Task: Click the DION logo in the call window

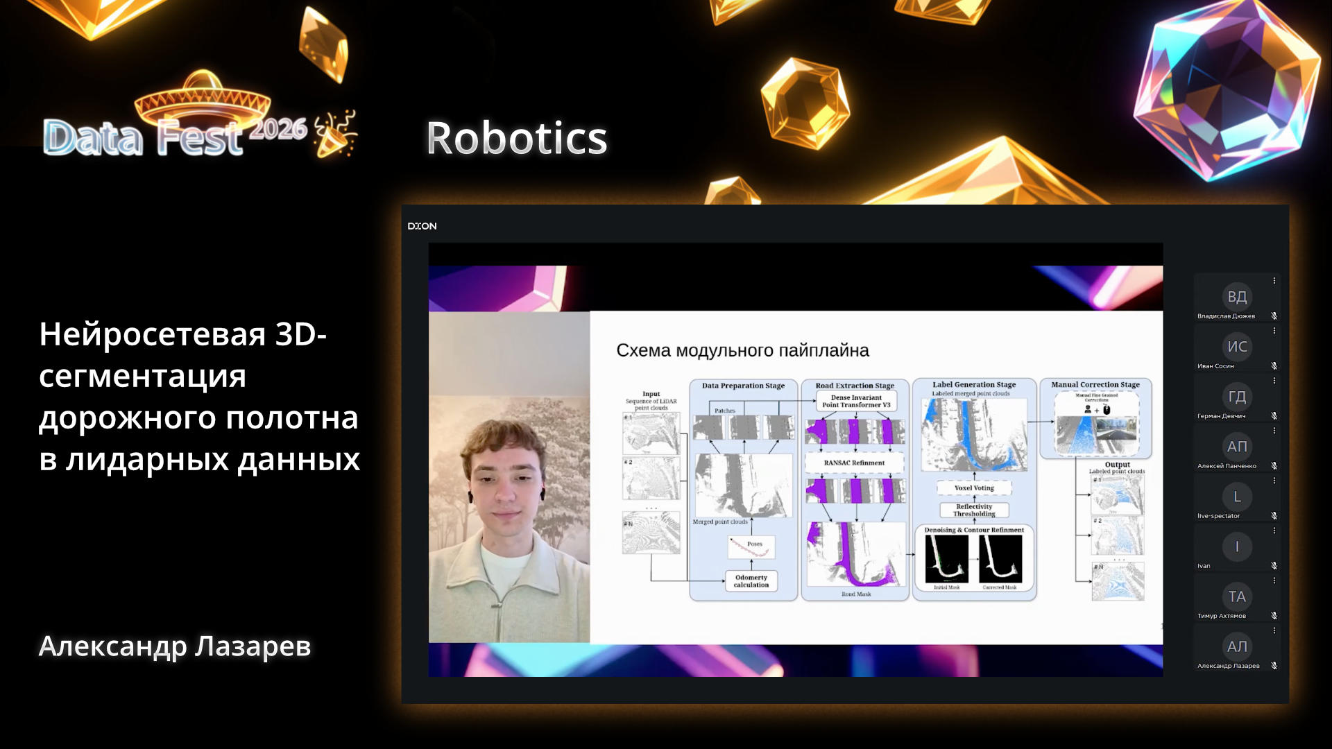Action: (x=422, y=226)
